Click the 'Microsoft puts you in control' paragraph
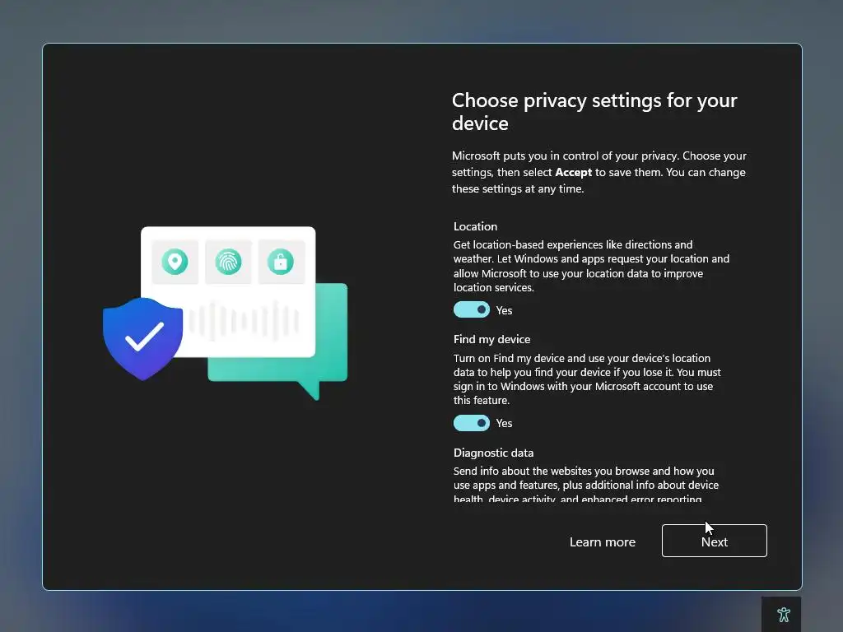 pos(599,172)
